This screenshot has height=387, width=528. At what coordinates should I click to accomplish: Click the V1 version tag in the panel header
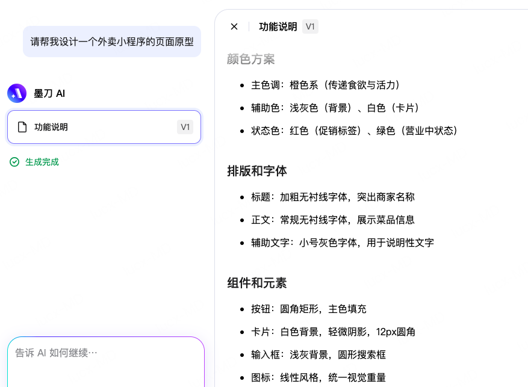click(x=310, y=26)
